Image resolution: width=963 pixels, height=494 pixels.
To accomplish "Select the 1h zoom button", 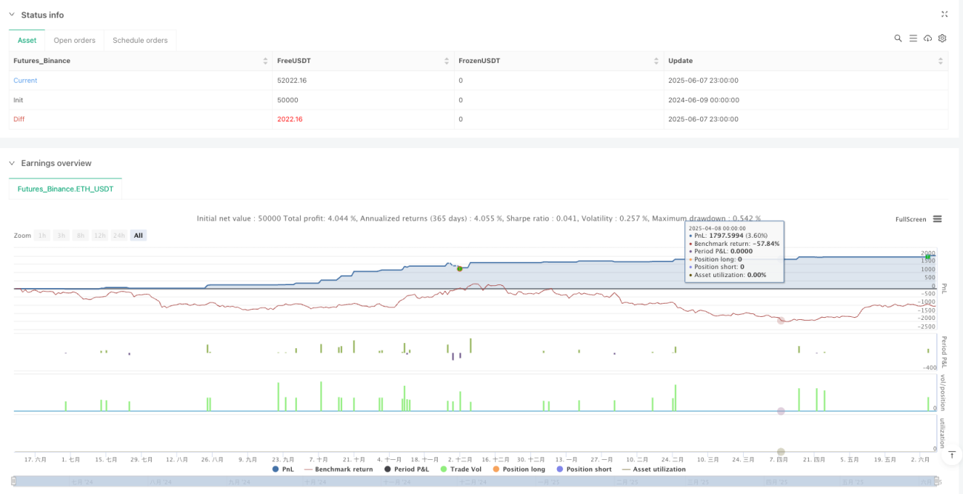I will coord(42,236).
